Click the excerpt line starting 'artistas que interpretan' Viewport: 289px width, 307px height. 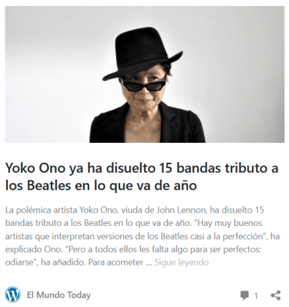coord(142,236)
